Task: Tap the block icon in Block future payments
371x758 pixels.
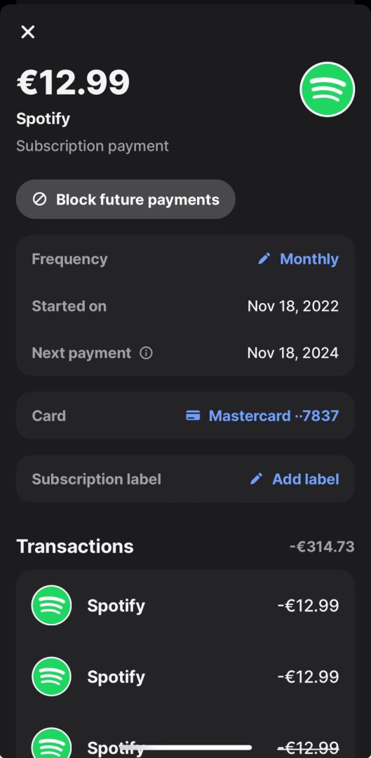Action: click(39, 199)
